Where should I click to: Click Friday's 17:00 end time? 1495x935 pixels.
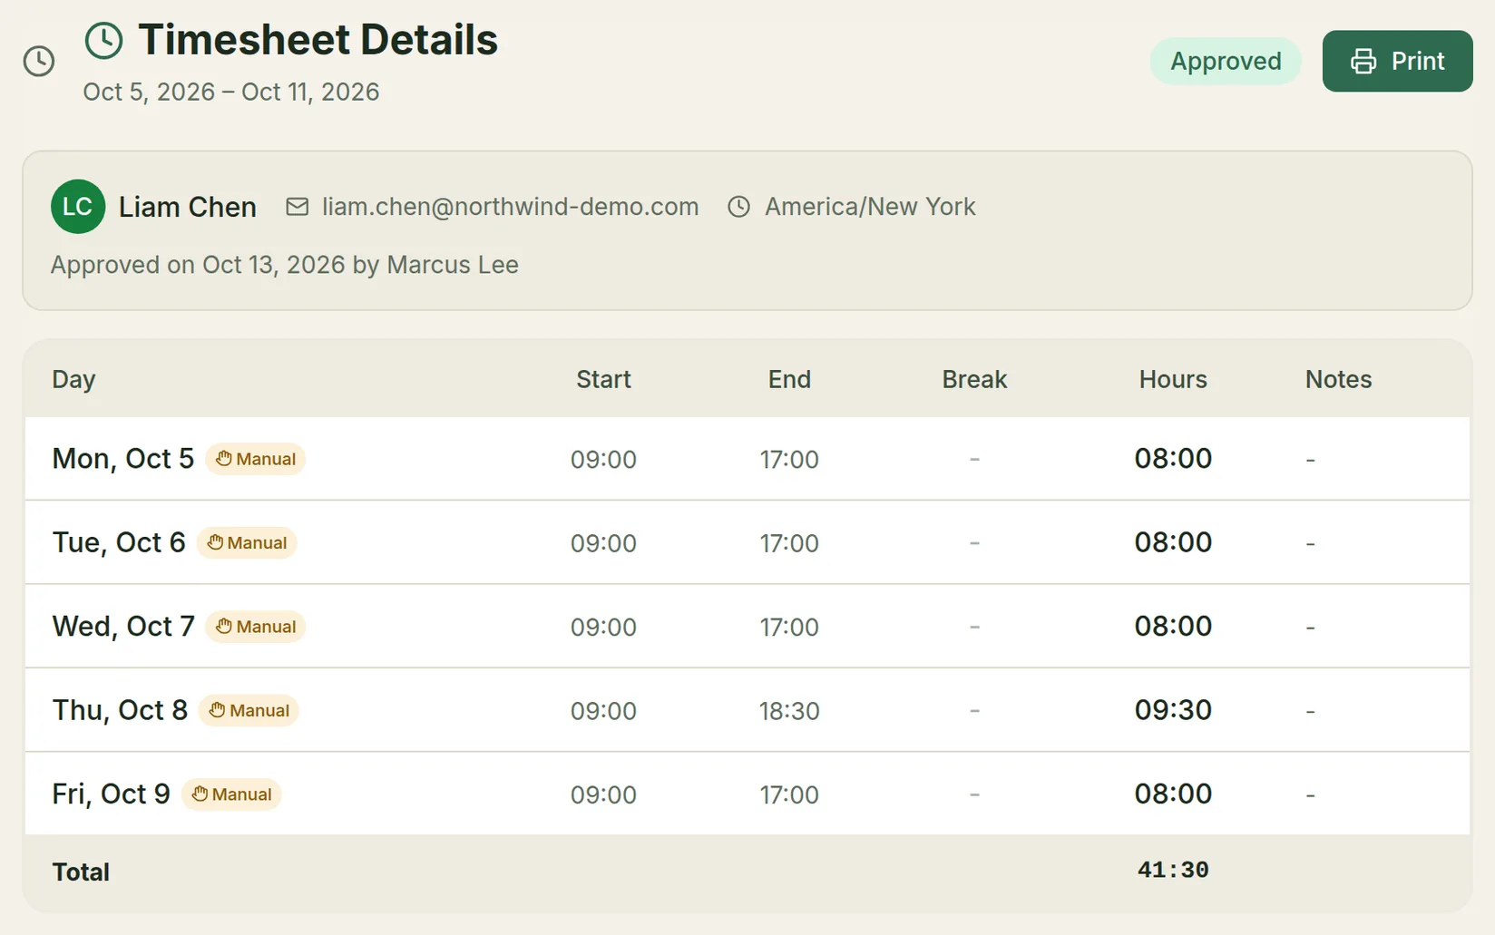coord(789,795)
